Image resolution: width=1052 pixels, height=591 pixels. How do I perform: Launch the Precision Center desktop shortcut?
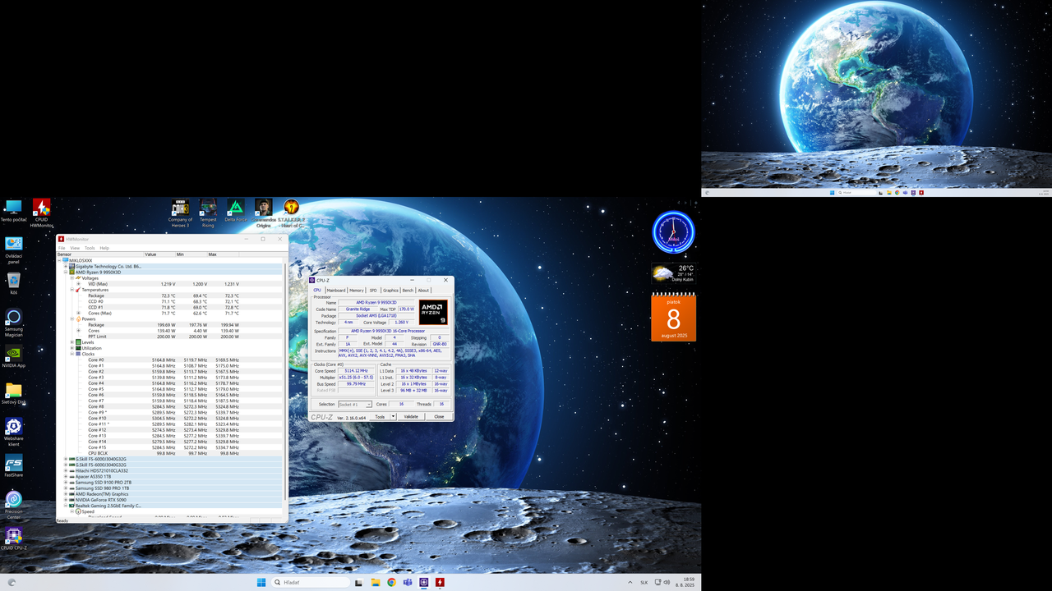click(13, 503)
